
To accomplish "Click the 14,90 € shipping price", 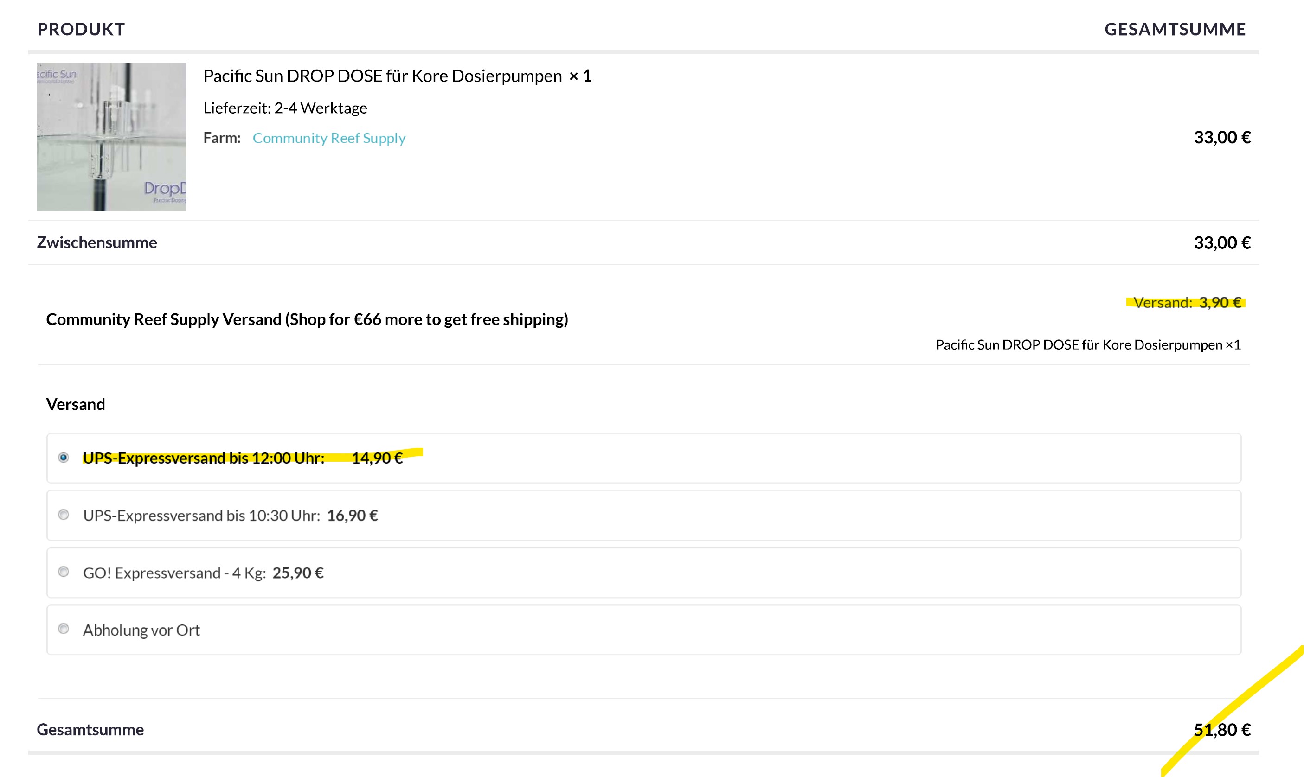I will pos(377,458).
